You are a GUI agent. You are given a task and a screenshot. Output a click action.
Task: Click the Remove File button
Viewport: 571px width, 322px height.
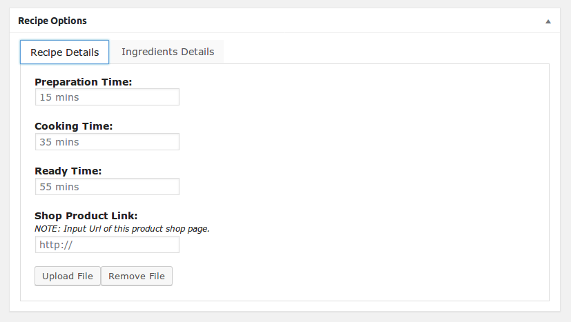pyautogui.click(x=137, y=276)
